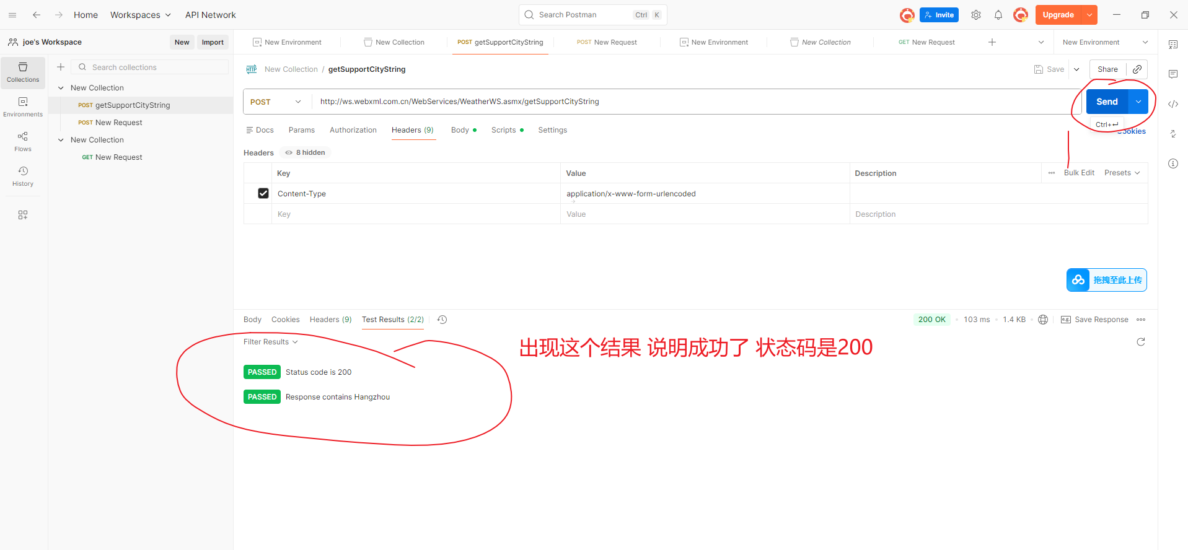Switch to the request Body tab
This screenshot has width=1188, height=550.
pyautogui.click(x=464, y=130)
